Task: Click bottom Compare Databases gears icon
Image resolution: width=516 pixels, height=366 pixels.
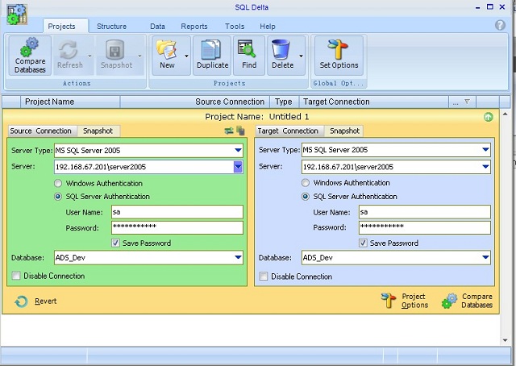Action: tap(450, 301)
